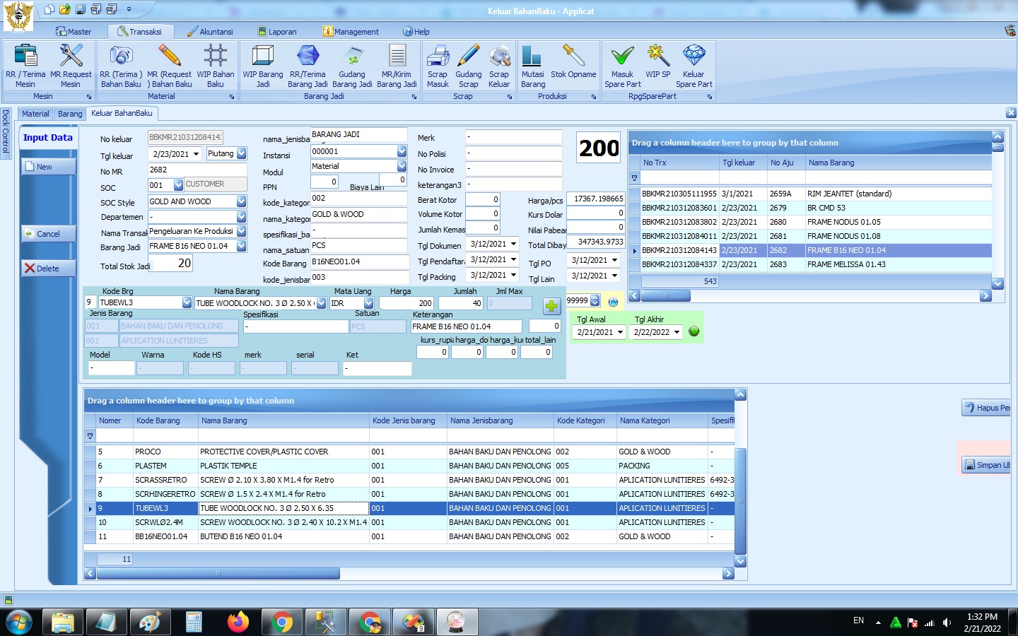Open Gudang Barang Jadi
Image resolution: width=1018 pixels, height=636 pixels.
[352, 65]
